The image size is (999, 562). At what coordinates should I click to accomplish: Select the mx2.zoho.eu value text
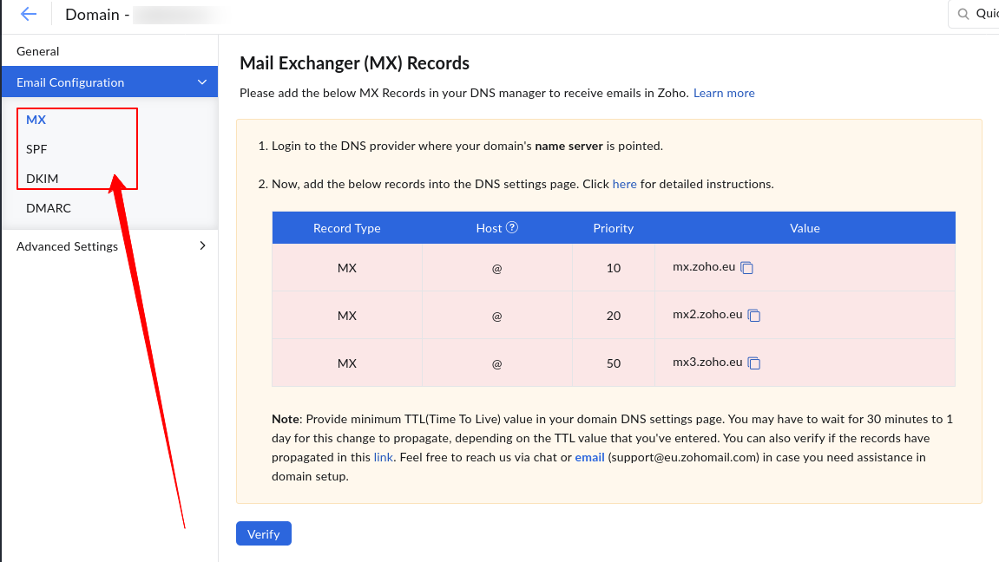[x=707, y=315]
